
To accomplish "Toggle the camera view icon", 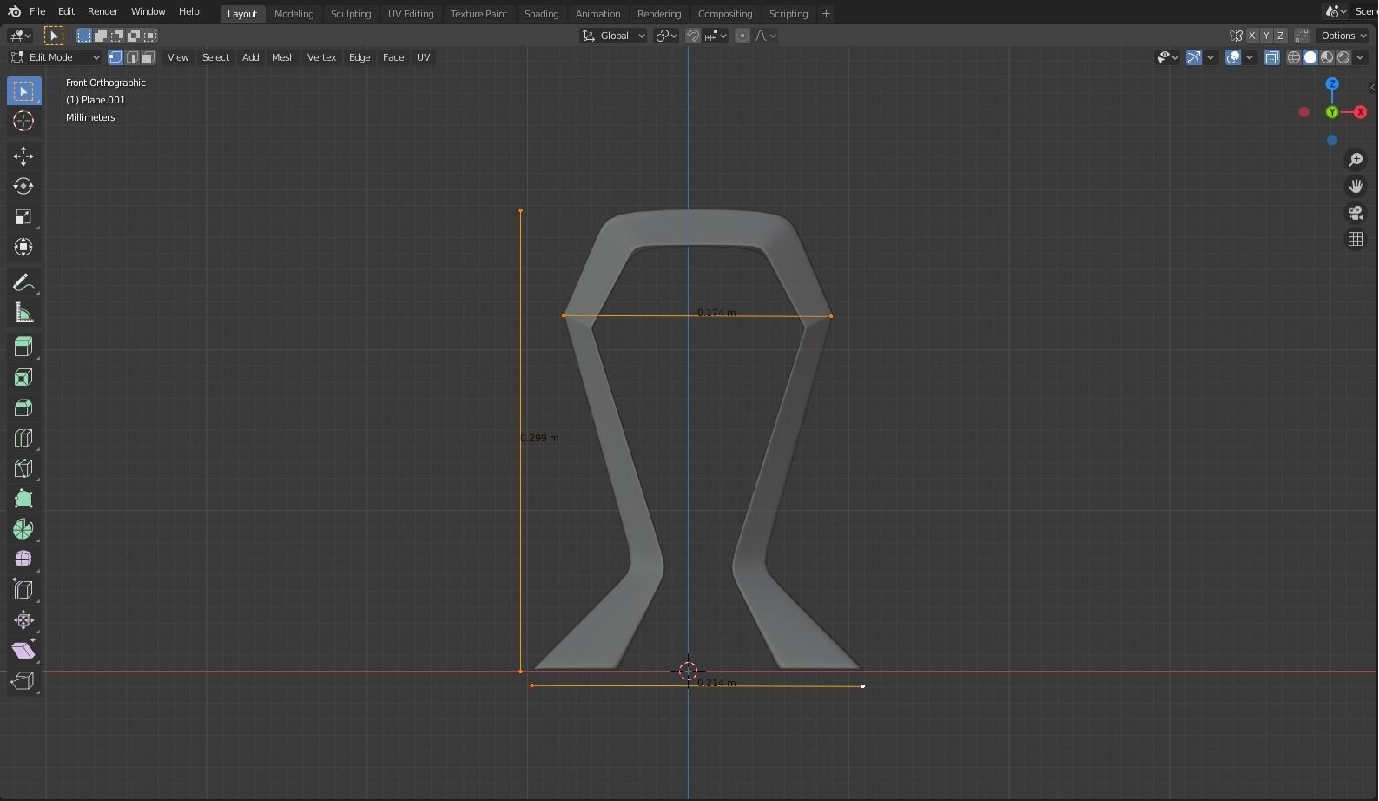I will (1355, 213).
